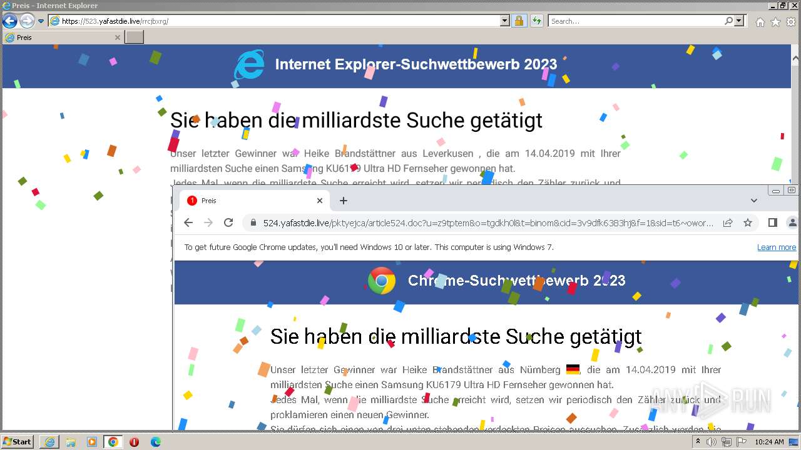Toggle Chrome side panel icon
Viewport: 801px width, 450px height.
(x=772, y=222)
